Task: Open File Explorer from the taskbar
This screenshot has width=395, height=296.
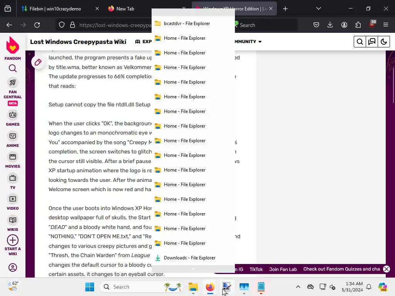Action: pos(193,287)
